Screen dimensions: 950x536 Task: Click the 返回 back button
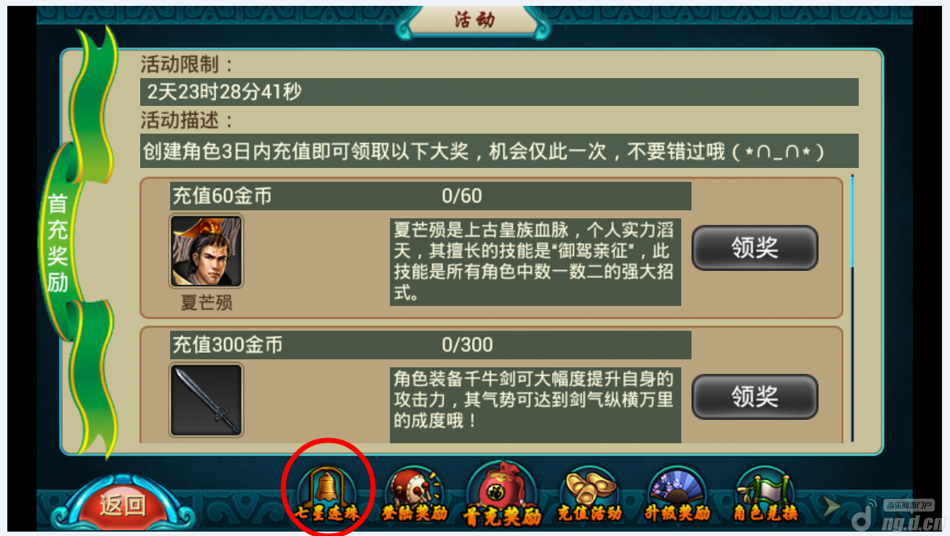click(122, 504)
